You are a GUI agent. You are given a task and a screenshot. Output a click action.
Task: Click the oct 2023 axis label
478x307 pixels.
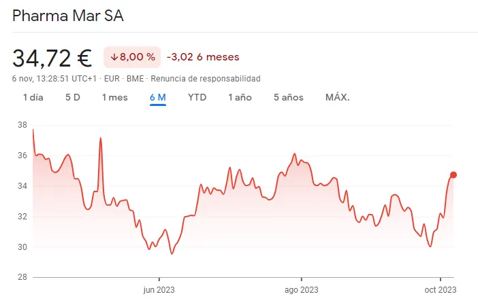[x=441, y=290]
